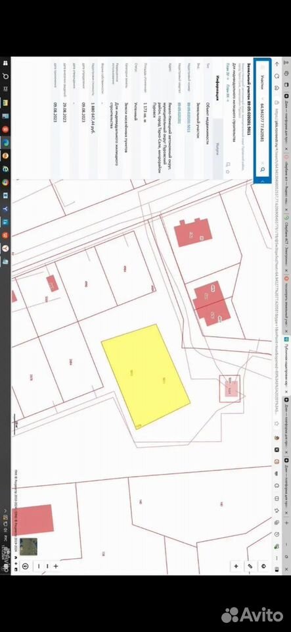
Task: Reload the page with refresh icon
Action: [277, 75]
